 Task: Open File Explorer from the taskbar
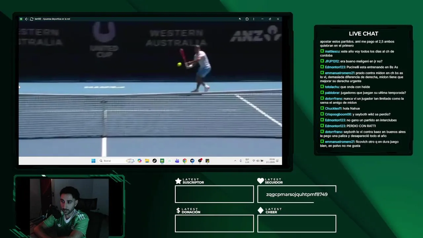tap(147, 161)
